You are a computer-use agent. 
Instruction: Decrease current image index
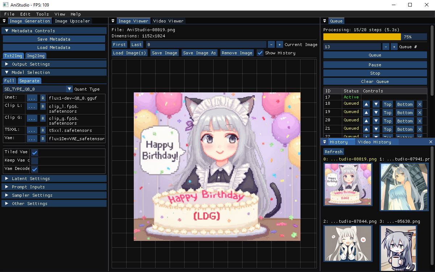[x=271, y=45]
